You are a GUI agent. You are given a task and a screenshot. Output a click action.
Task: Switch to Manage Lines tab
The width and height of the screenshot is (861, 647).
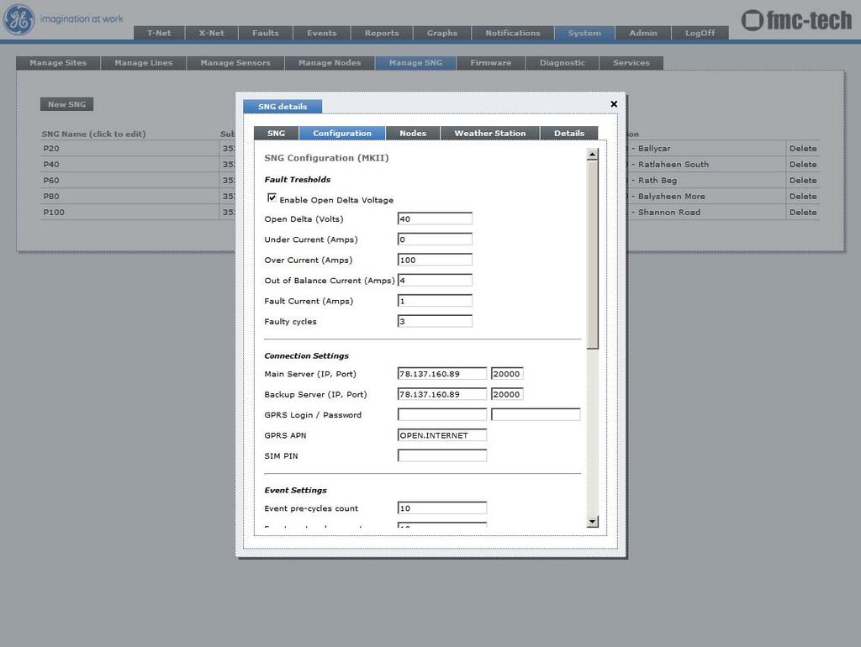pos(143,62)
